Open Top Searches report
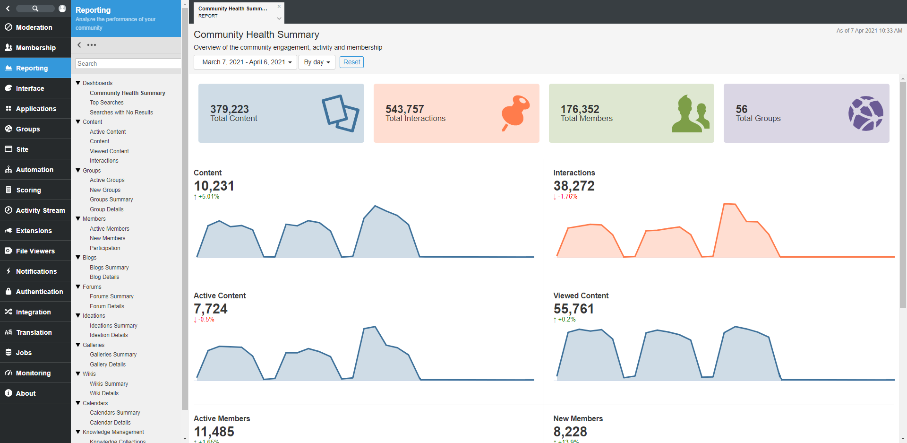The height and width of the screenshot is (443, 907). (x=107, y=103)
